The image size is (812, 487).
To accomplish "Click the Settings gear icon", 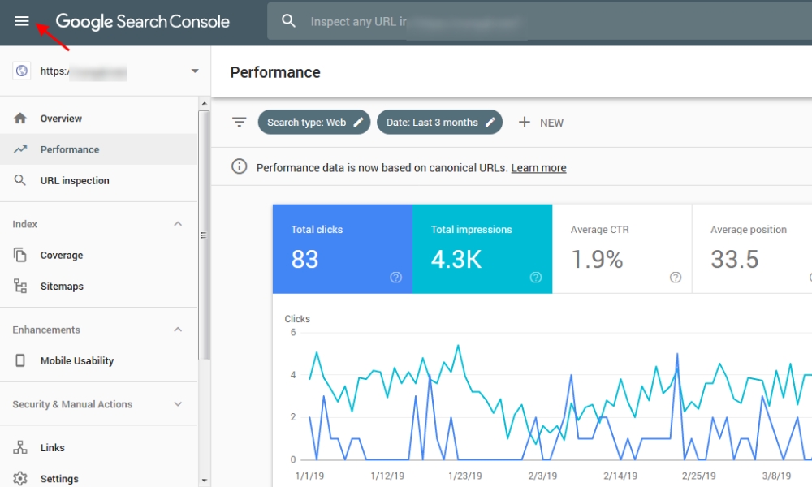I will pos(20,478).
